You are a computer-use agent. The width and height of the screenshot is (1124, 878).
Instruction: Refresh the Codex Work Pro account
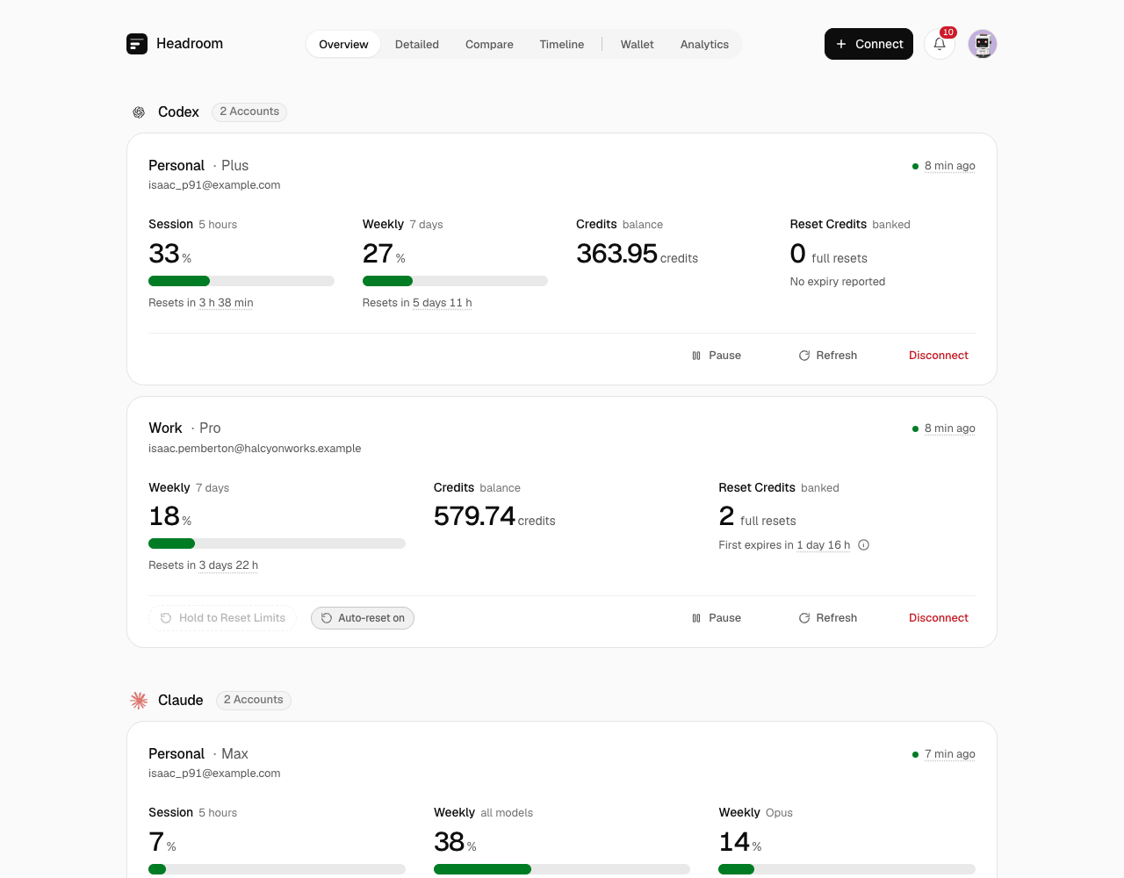828,618
